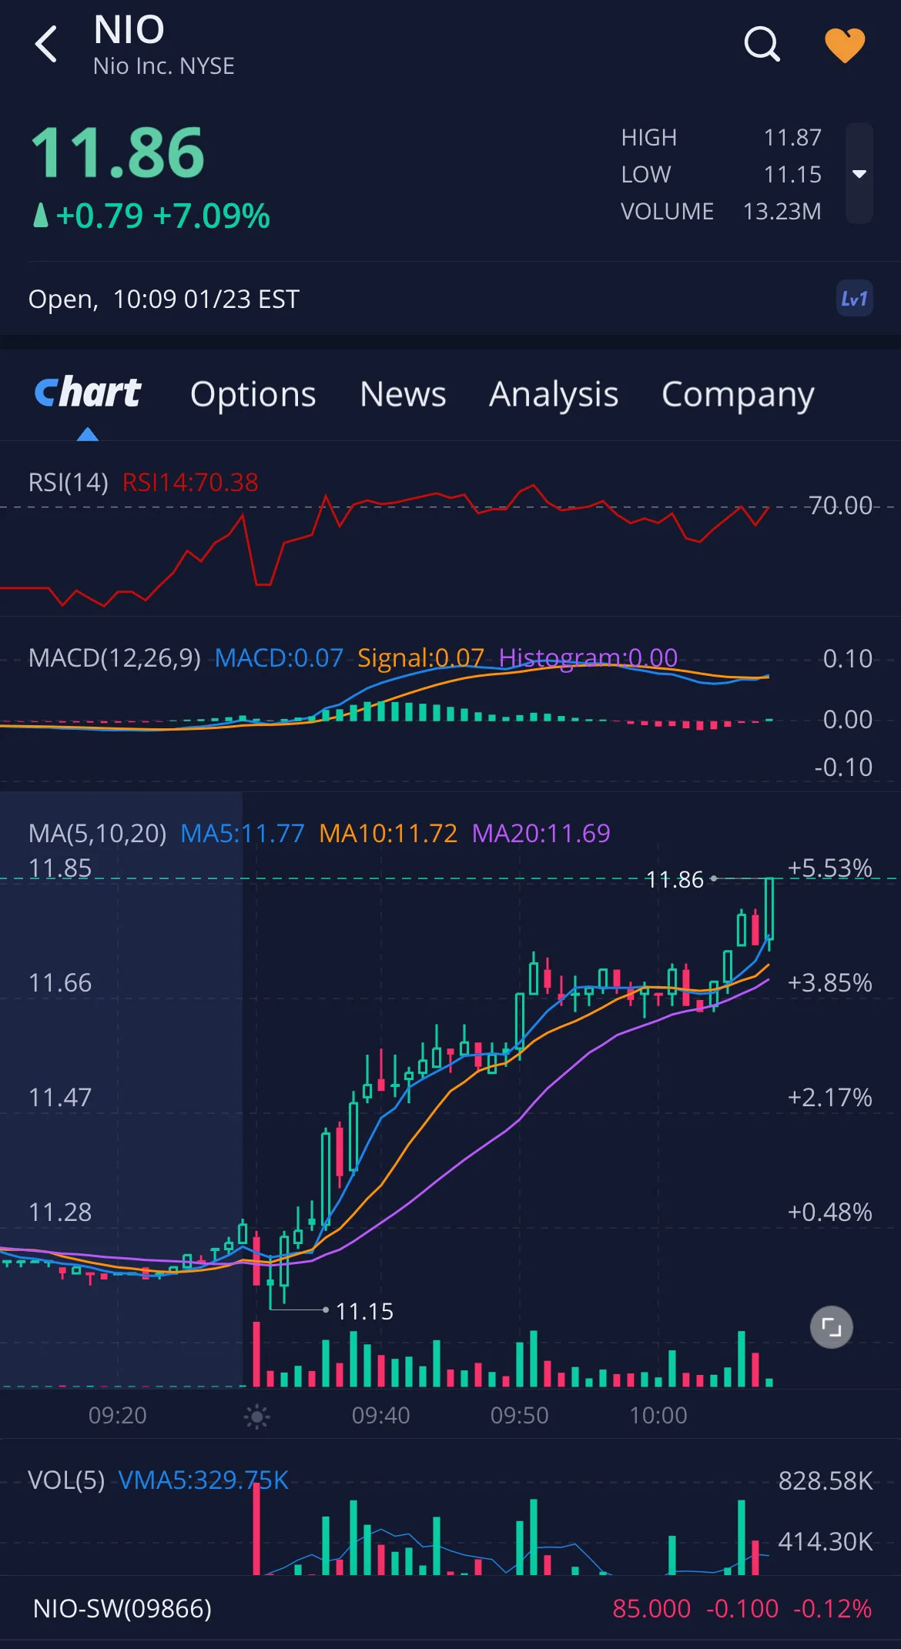
Task: Tap the Open 10:09 01/23 EST status
Action: [164, 299]
